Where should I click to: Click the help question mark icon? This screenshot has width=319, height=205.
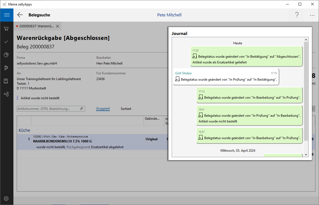point(297,15)
